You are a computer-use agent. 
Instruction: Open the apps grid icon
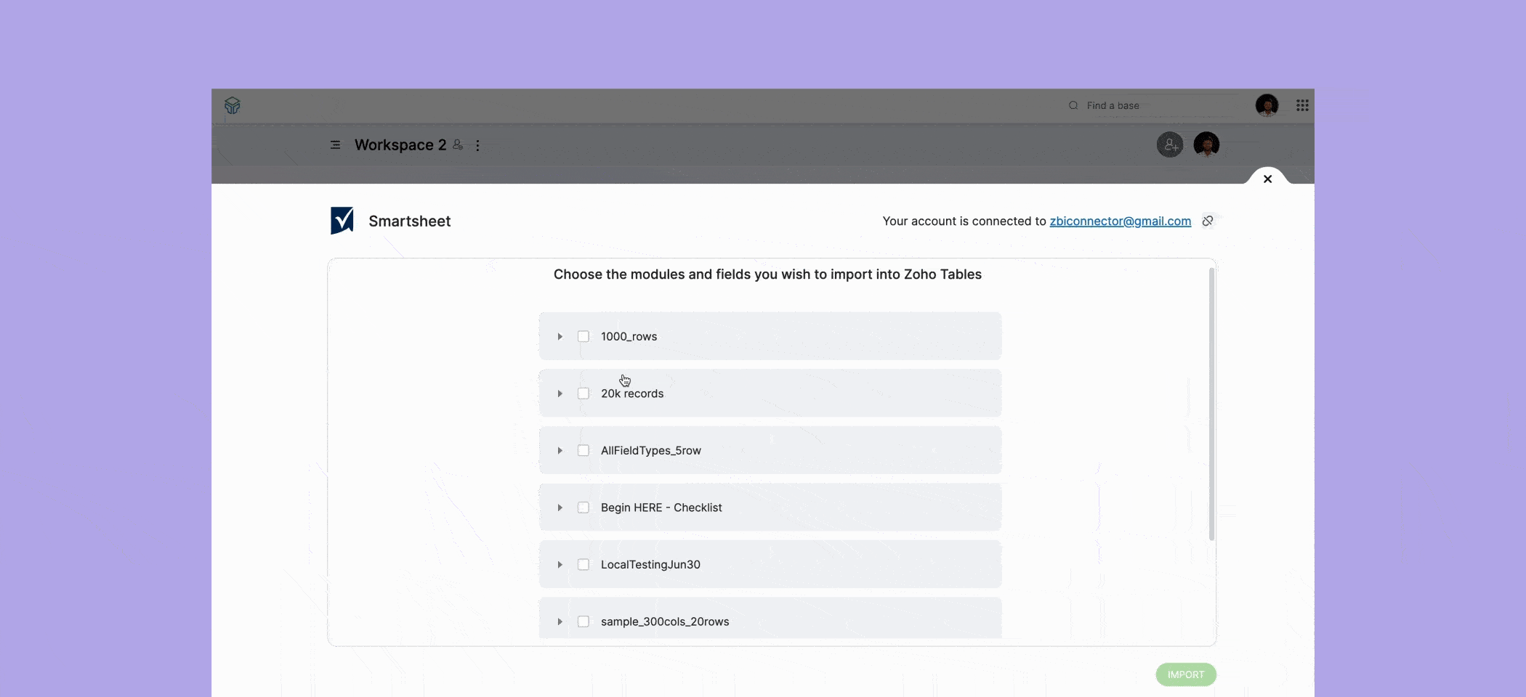pos(1303,105)
